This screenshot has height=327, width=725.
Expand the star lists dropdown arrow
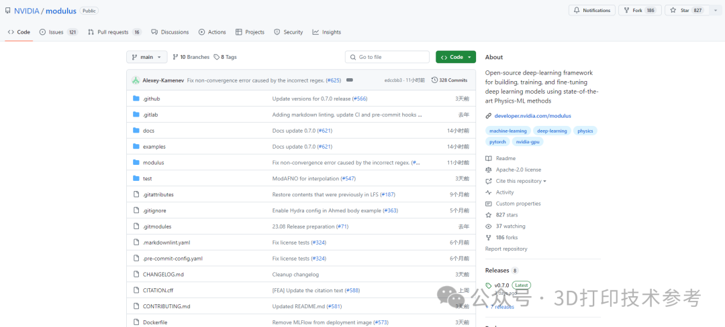(x=716, y=10)
